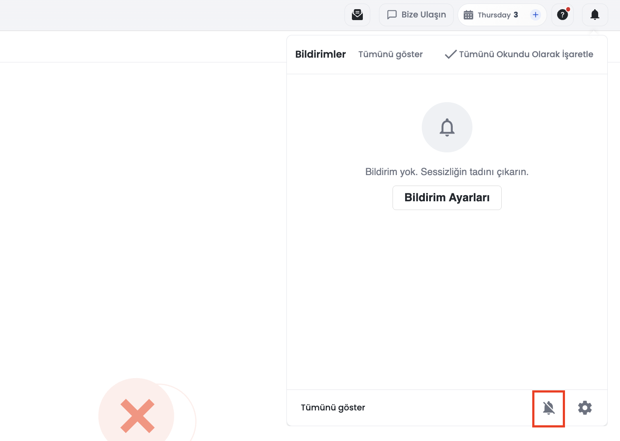Click the checkmark before Tümünü Okundu Olarak İşaretle
This screenshot has height=441, width=620.
point(451,54)
